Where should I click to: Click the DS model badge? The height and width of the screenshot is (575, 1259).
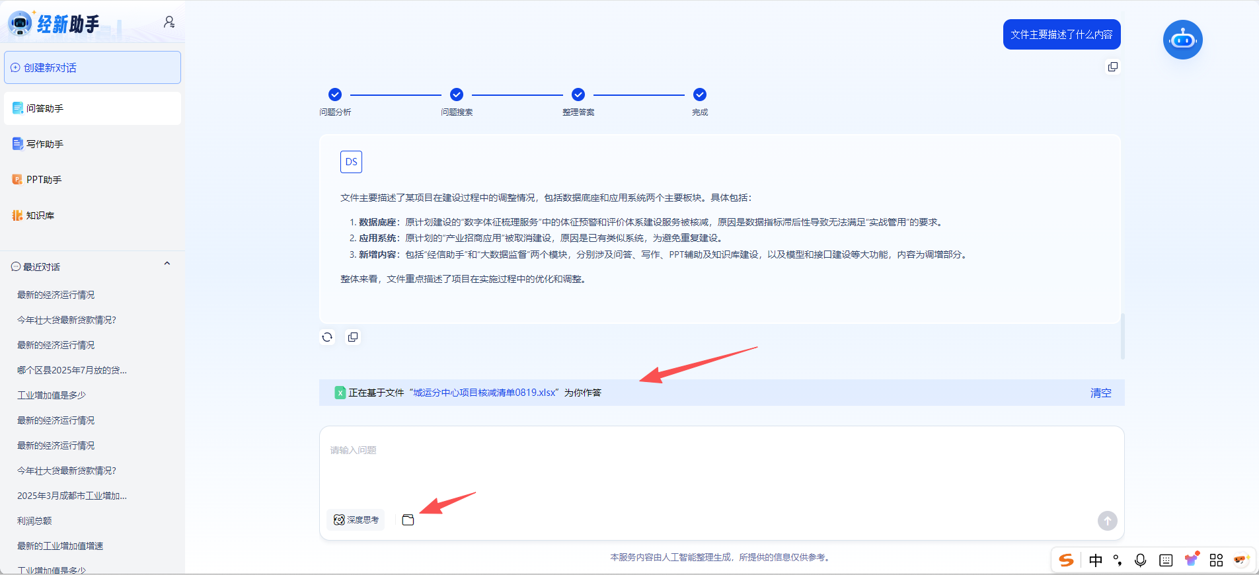click(x=351, y=162)
